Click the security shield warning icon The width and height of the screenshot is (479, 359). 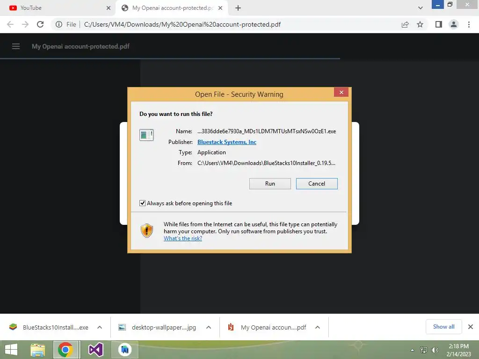146,230
